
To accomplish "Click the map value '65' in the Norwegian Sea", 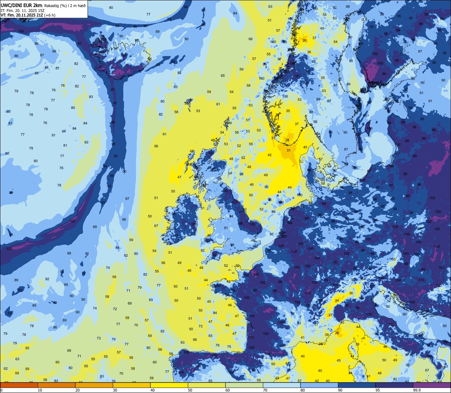I will tap(223, 76).
